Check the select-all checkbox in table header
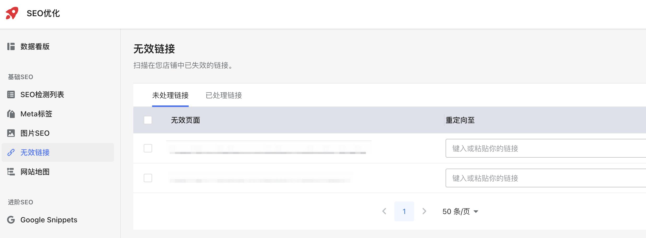Viewport: 646px width, 238px height. click(148, 120)
